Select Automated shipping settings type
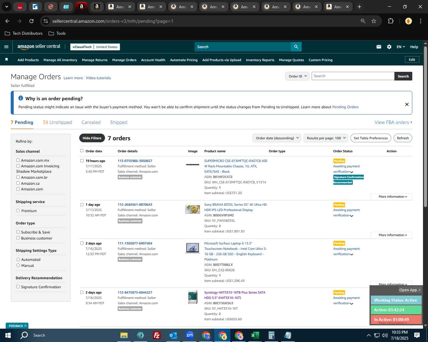The height and width of the screenshot is (342, 428). click(x=18, y=260)
